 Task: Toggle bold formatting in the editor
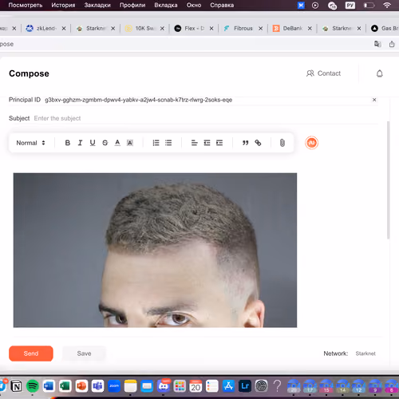(68, 143)
